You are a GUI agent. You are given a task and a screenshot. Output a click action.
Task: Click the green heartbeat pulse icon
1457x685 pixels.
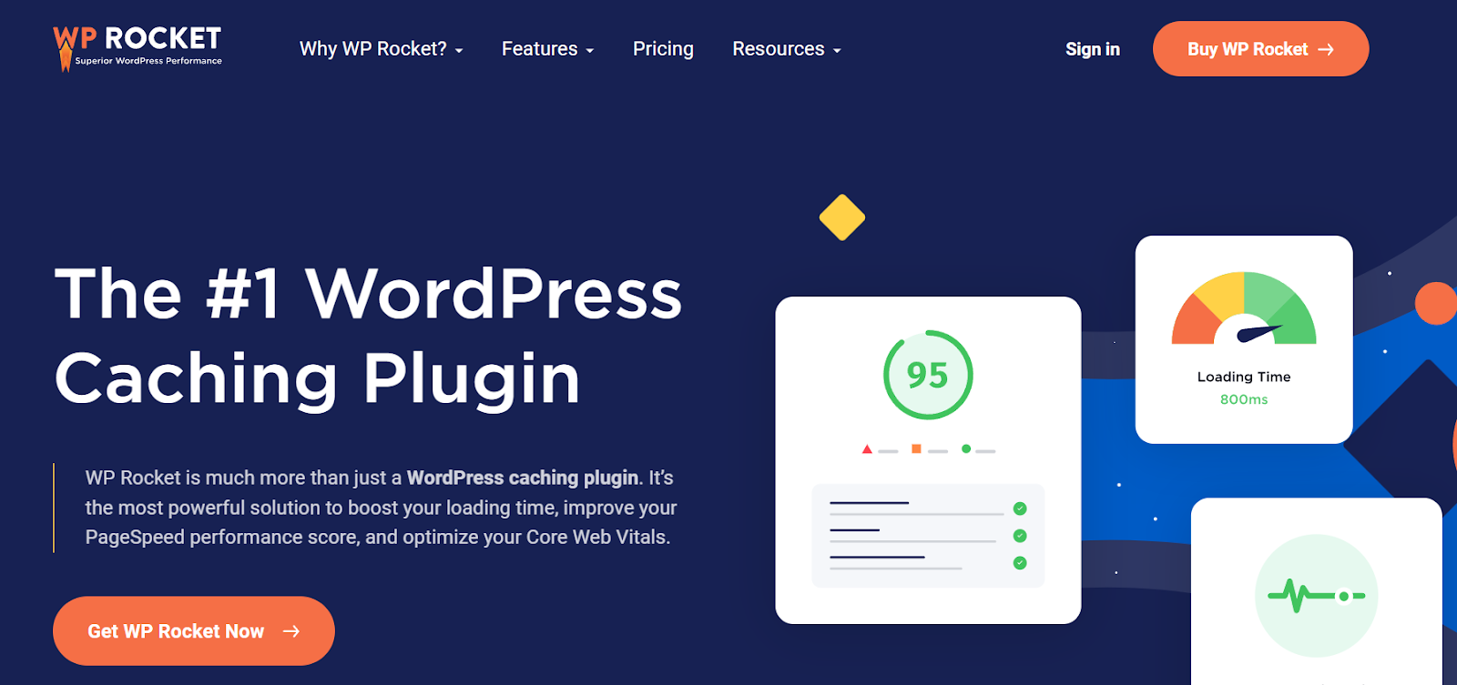1316,596
